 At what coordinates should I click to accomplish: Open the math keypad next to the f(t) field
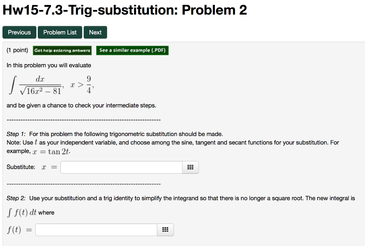click(x=165, y=230)
